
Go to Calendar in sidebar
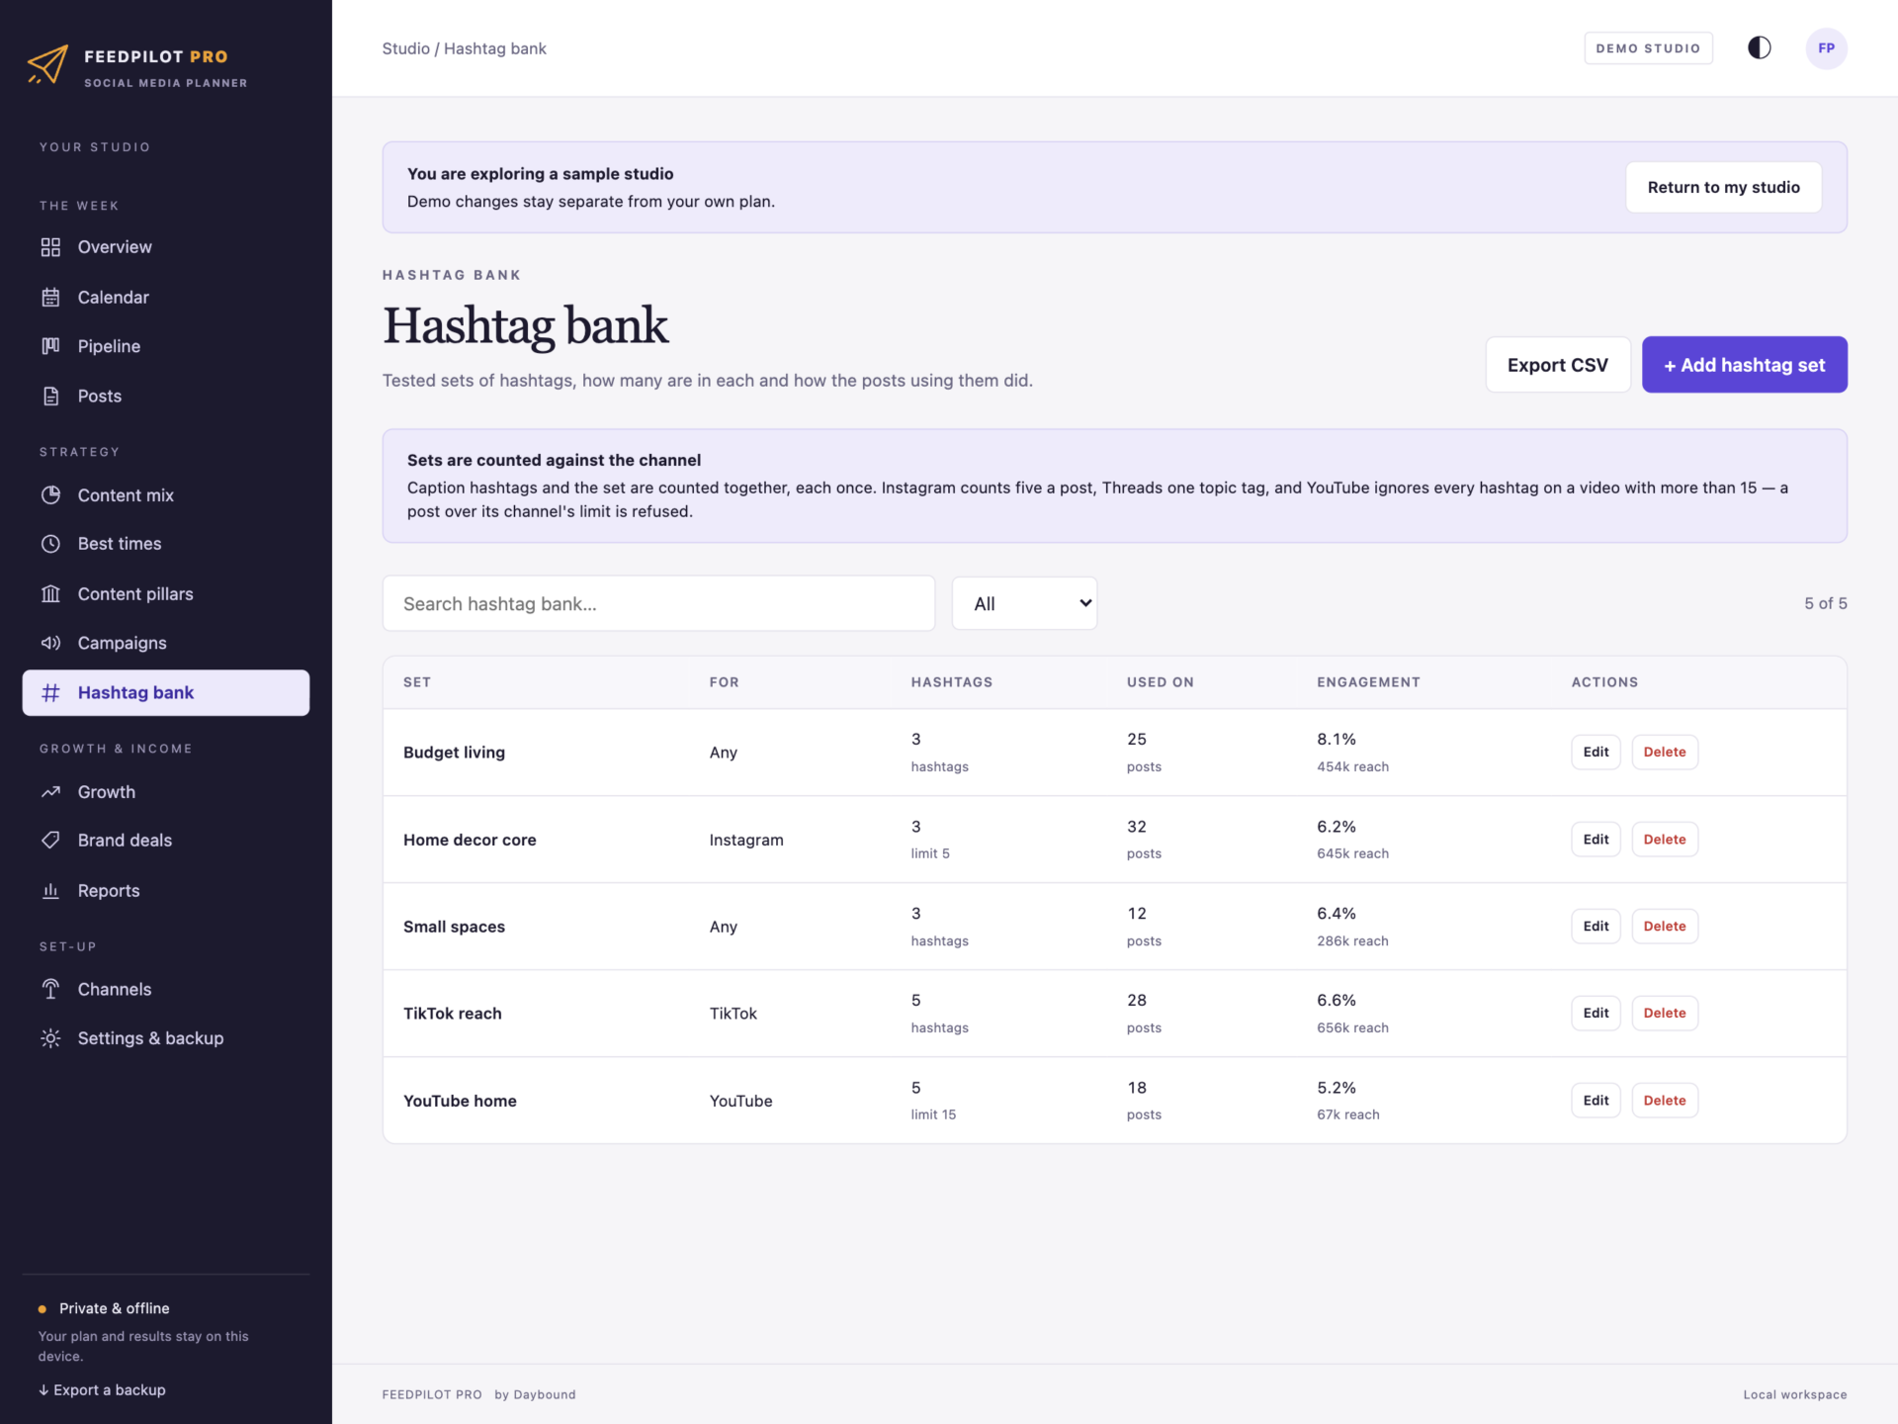tap(166, 297)
